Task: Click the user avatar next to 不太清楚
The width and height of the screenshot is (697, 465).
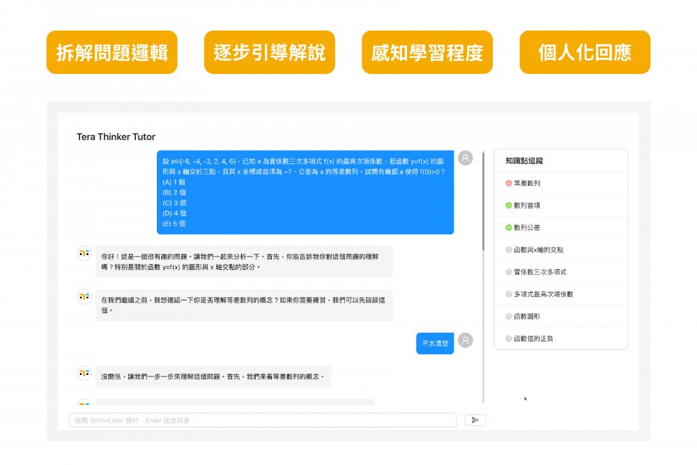Action: click(465, 340)
